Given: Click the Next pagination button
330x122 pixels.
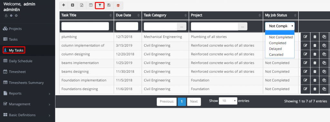Looking at the screenshot, I should tap(194, 102).
